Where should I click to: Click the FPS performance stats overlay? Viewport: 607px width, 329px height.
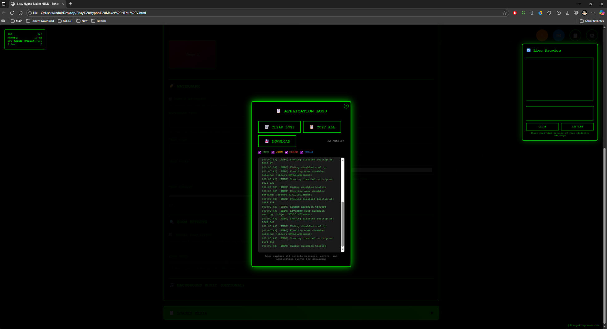coord(25,39)
